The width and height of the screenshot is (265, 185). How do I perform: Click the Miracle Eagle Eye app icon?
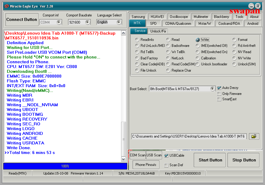pyautogui.click(x=7, y=6)
